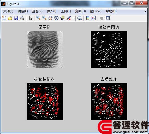Open the 文件(F) menu

(x=8, y=11)
